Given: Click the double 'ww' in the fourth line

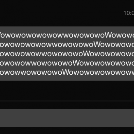Looking at the screenshot, I should pyautogui.click(x=32, y=64).
